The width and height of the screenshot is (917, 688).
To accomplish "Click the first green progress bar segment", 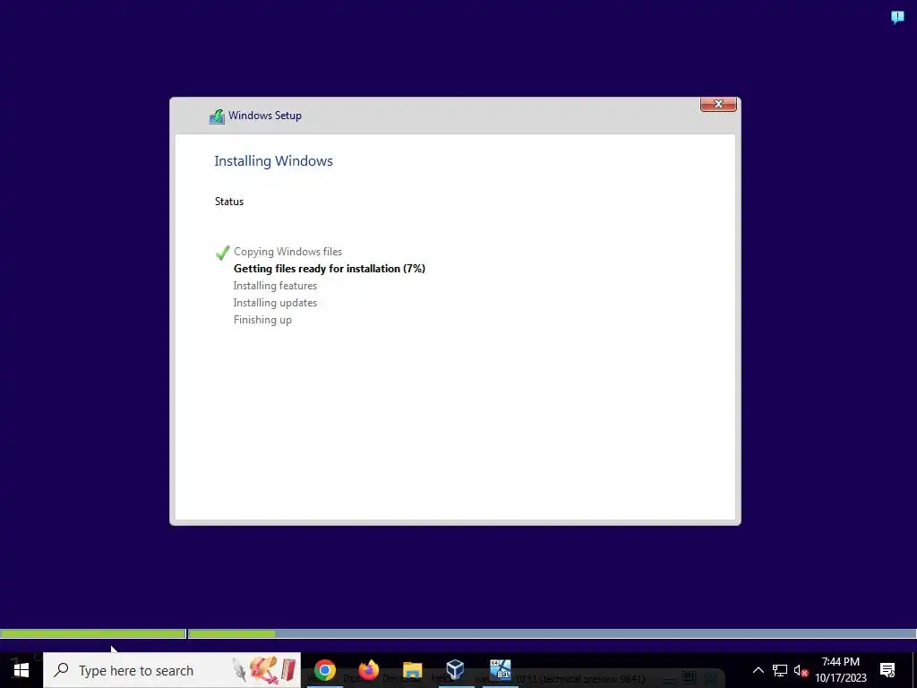I will click(x=92, y=633).
